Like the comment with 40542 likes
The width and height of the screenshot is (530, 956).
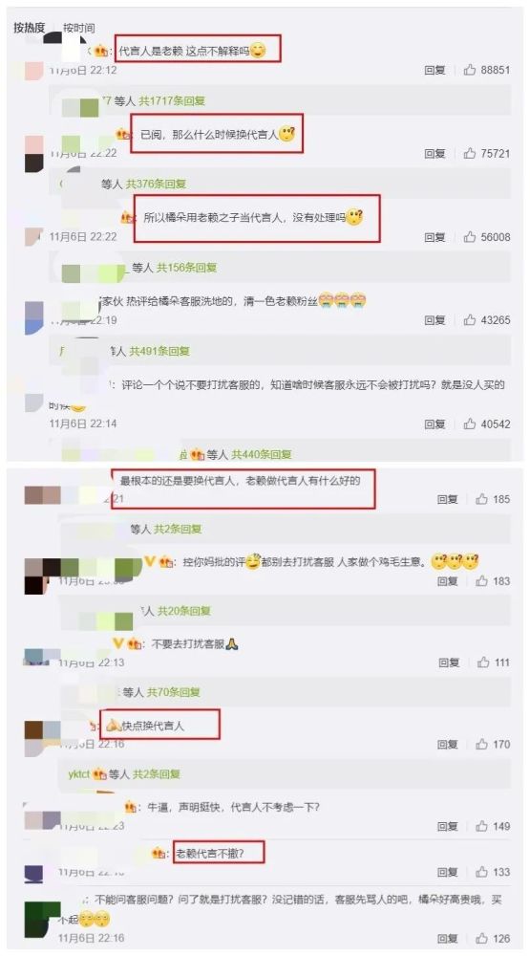470,424
